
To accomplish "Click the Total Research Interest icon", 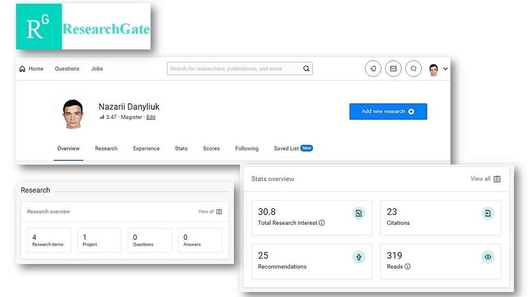I will [x=359, y=213].
